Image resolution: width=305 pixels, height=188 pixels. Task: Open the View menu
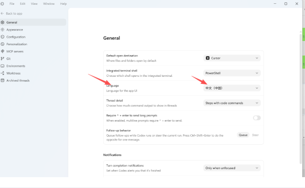coord(34,4)
